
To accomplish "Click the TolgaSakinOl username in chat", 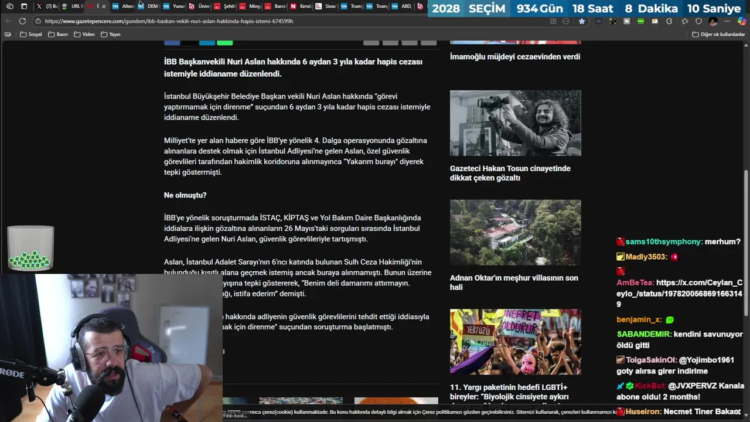I will click(651, 360).
